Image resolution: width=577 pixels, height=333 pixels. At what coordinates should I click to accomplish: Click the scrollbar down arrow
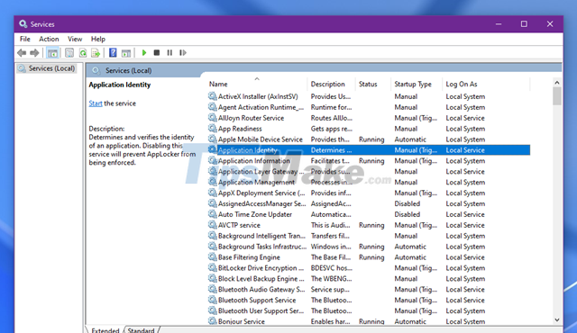[x=557, y=320]
